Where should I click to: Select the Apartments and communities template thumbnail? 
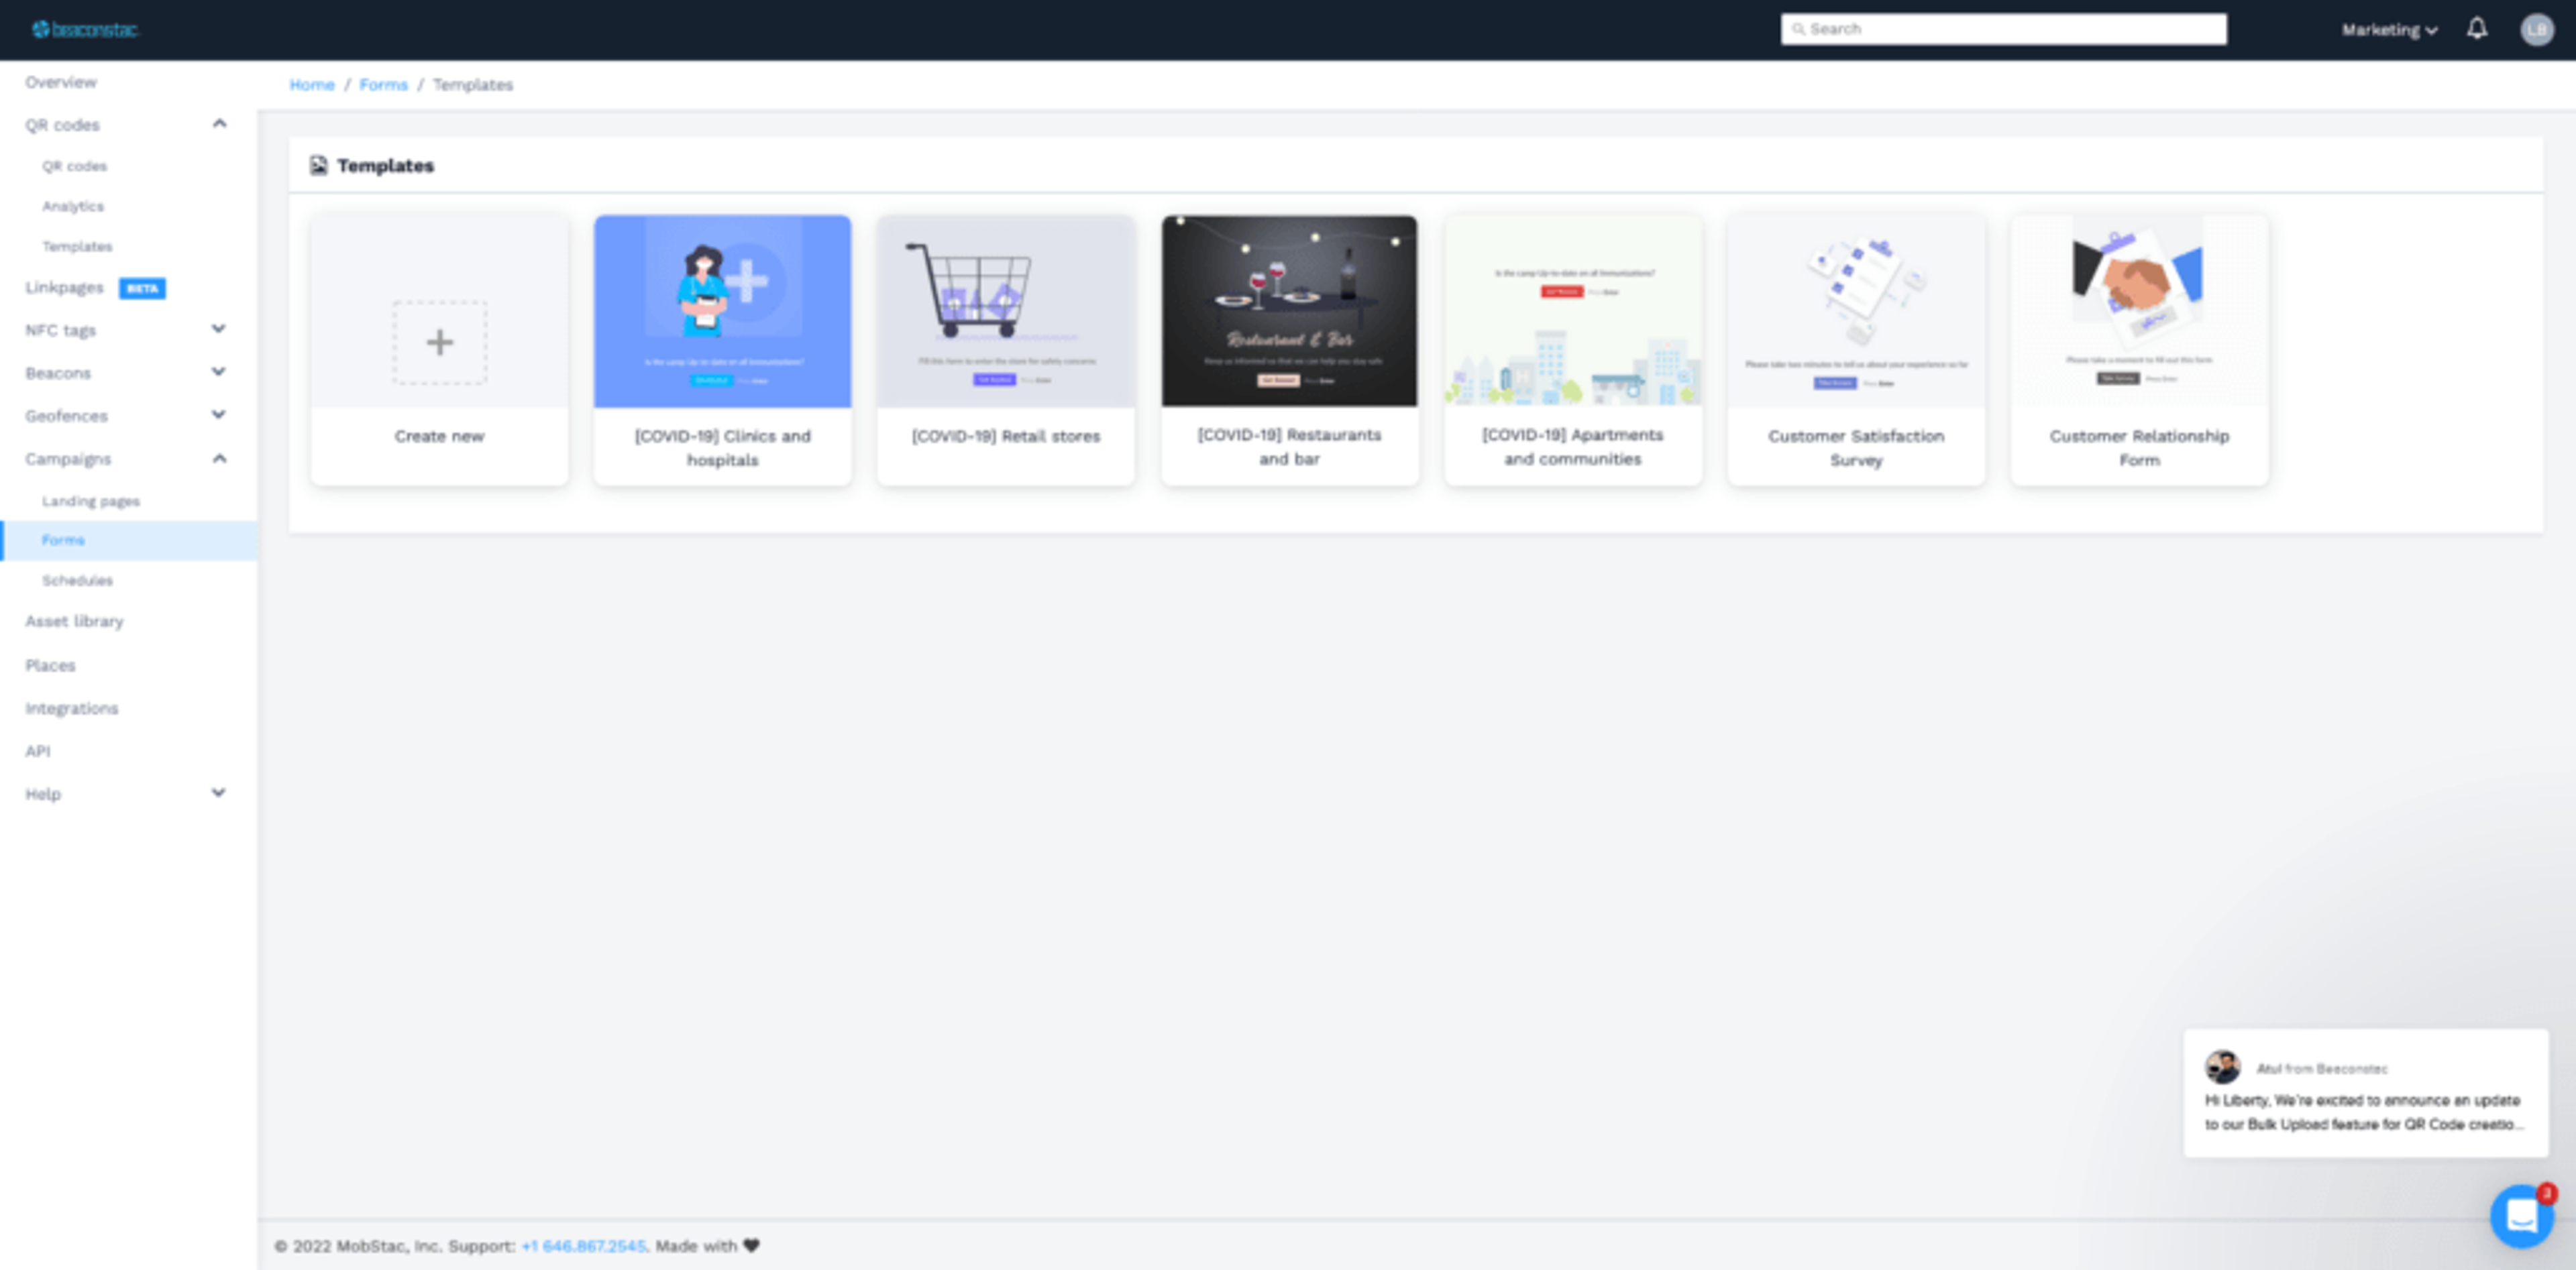click(x=1572, y=310)
